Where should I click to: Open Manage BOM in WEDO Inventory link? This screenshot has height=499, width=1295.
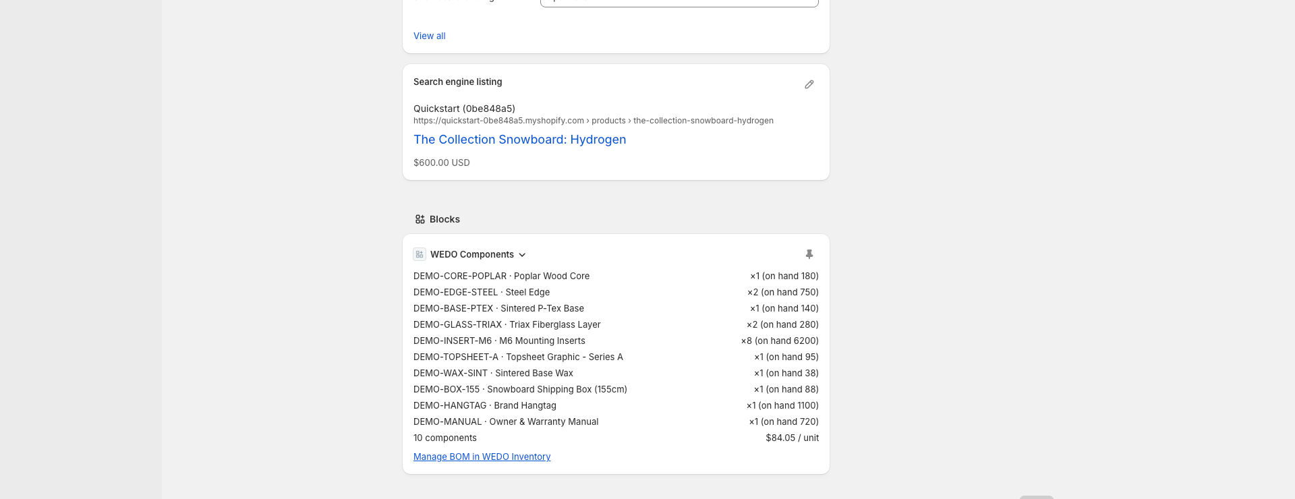pos(482,457)
